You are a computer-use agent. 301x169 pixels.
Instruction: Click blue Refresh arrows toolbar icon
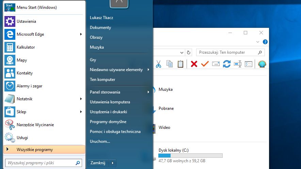pos(227,64)
